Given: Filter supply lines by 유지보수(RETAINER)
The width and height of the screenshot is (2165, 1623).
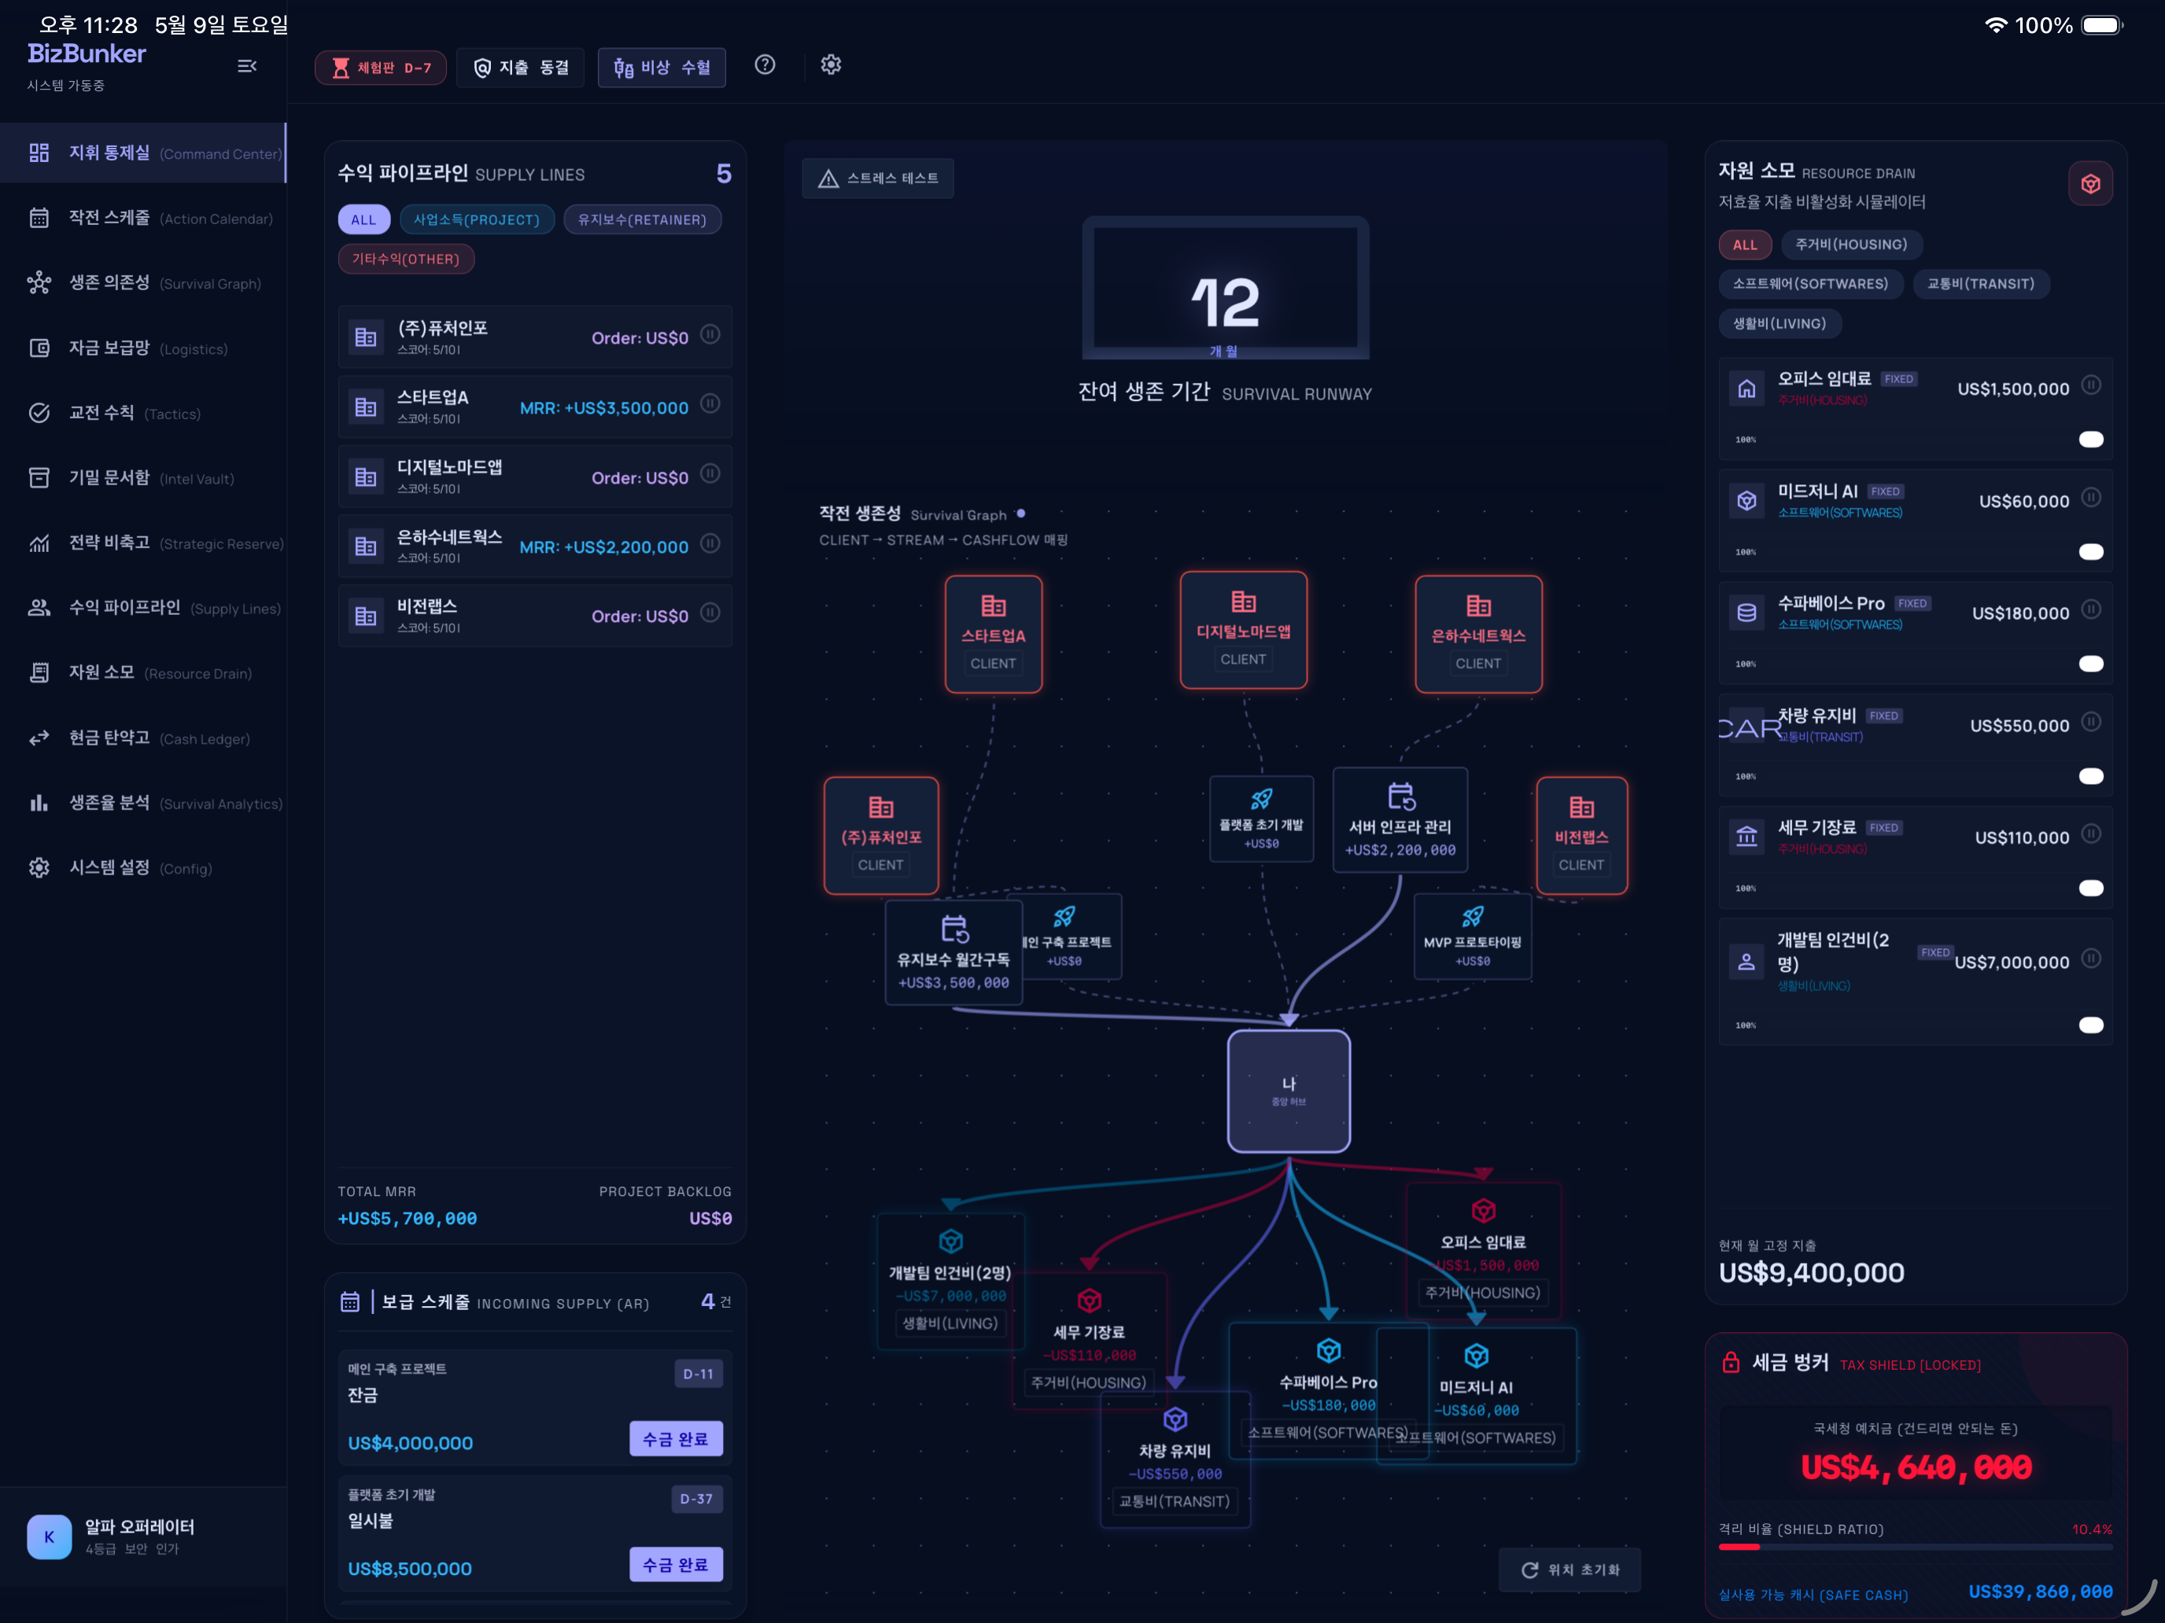Looking at the screenshot, I should click(642, 219).
